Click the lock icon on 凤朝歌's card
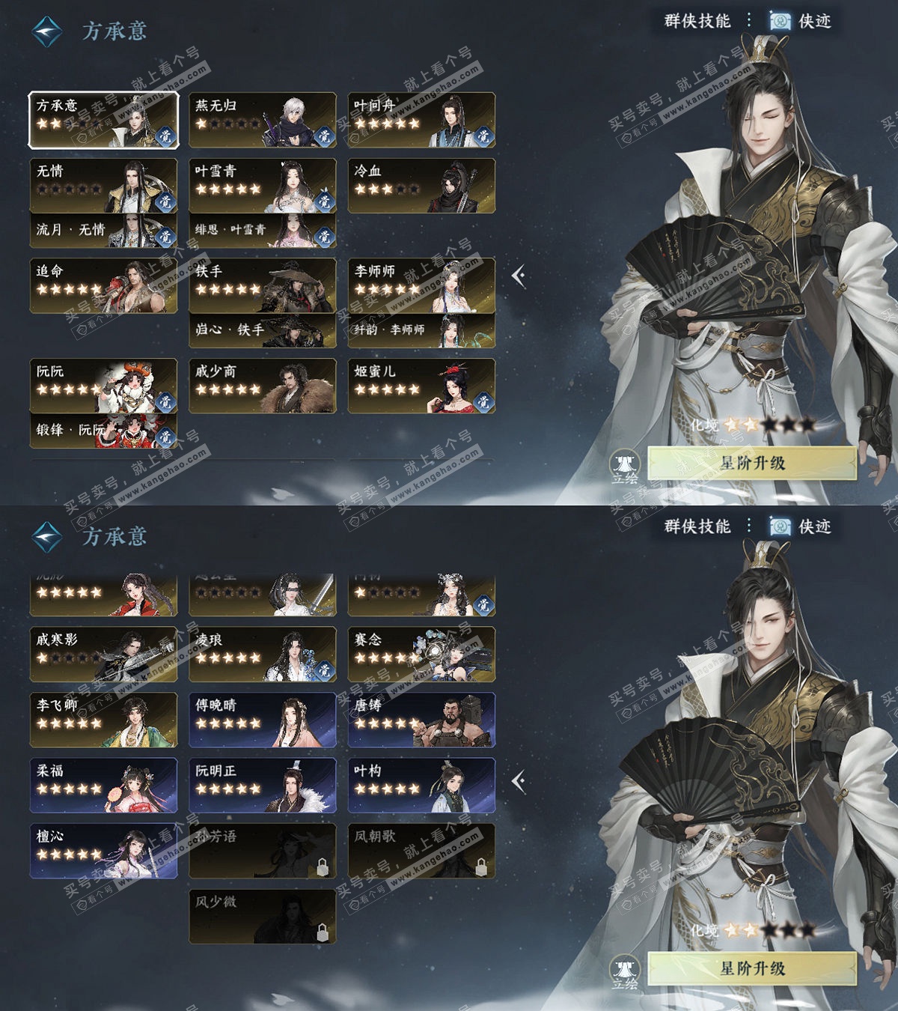Screen dimensions: 898x1011 pyautogui.click(x=481, y=867)
